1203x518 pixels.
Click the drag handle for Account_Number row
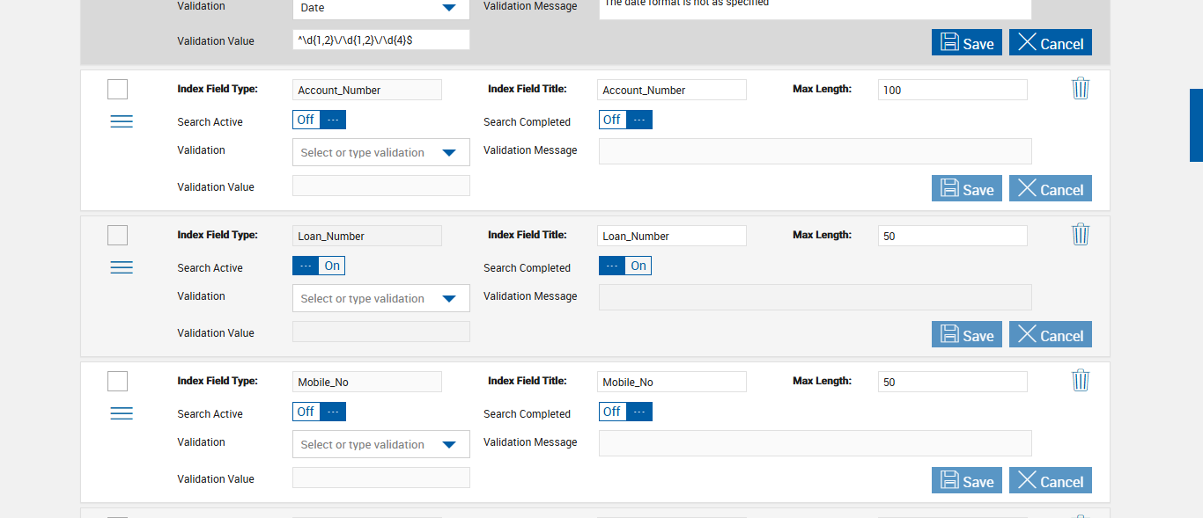click(x=122, y=121)
